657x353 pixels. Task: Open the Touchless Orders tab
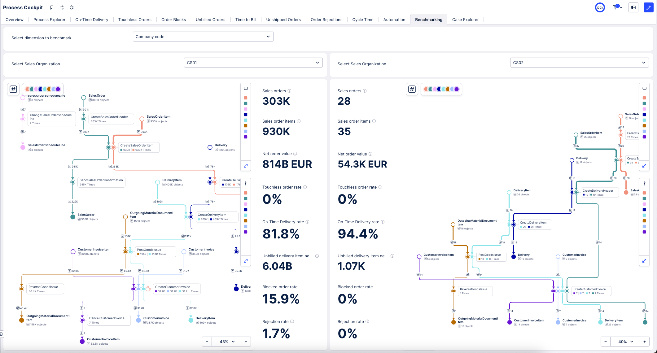[135, 20]
